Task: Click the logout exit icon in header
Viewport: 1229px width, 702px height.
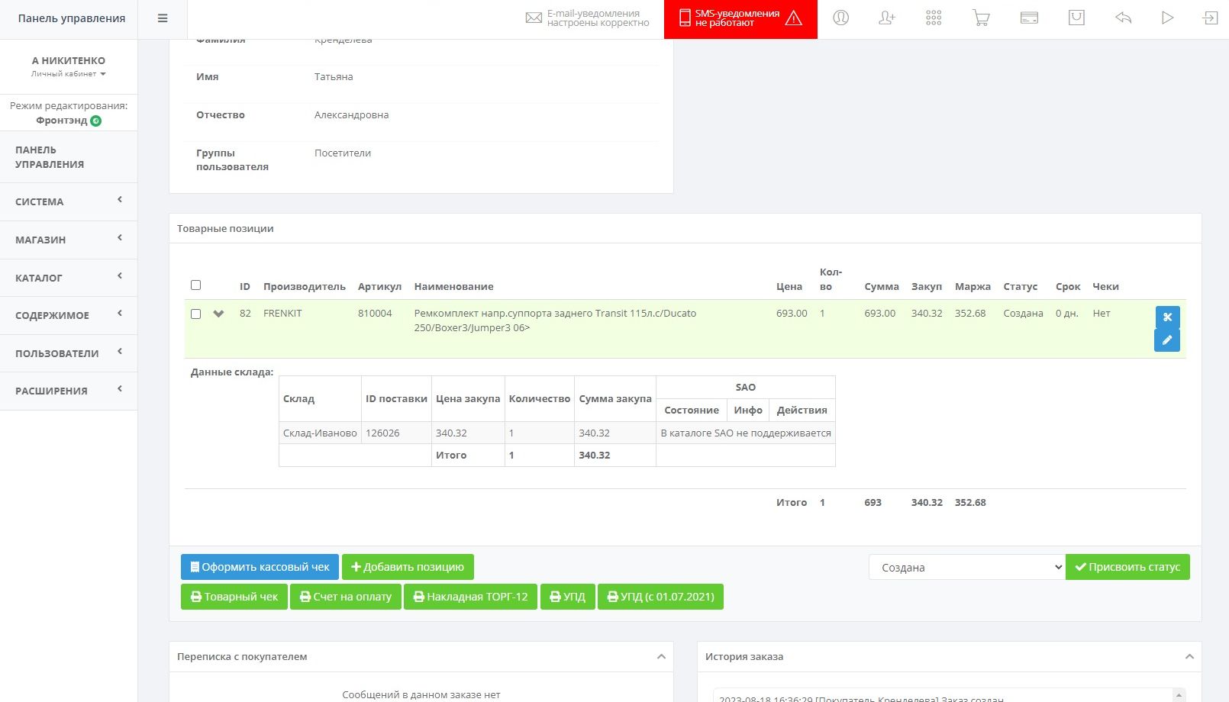Action: coord(1210,18)
